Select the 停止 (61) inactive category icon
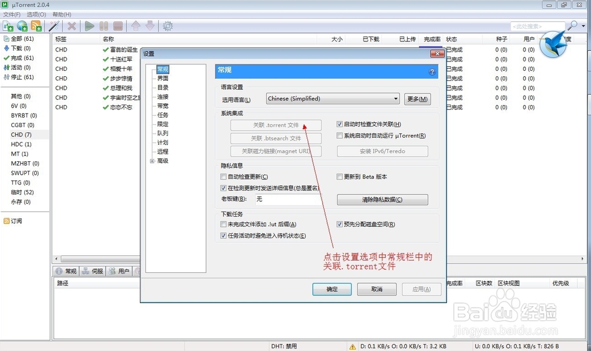This screenshot has height=351, width=591. tap(7, 77)
